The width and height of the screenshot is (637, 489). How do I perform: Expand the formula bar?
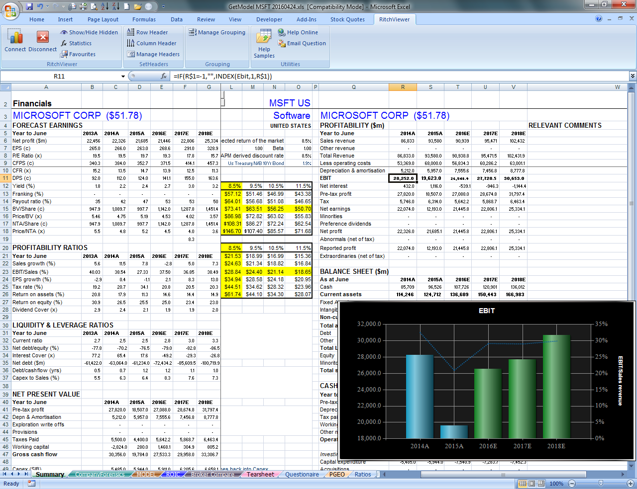tap(633, 76)
